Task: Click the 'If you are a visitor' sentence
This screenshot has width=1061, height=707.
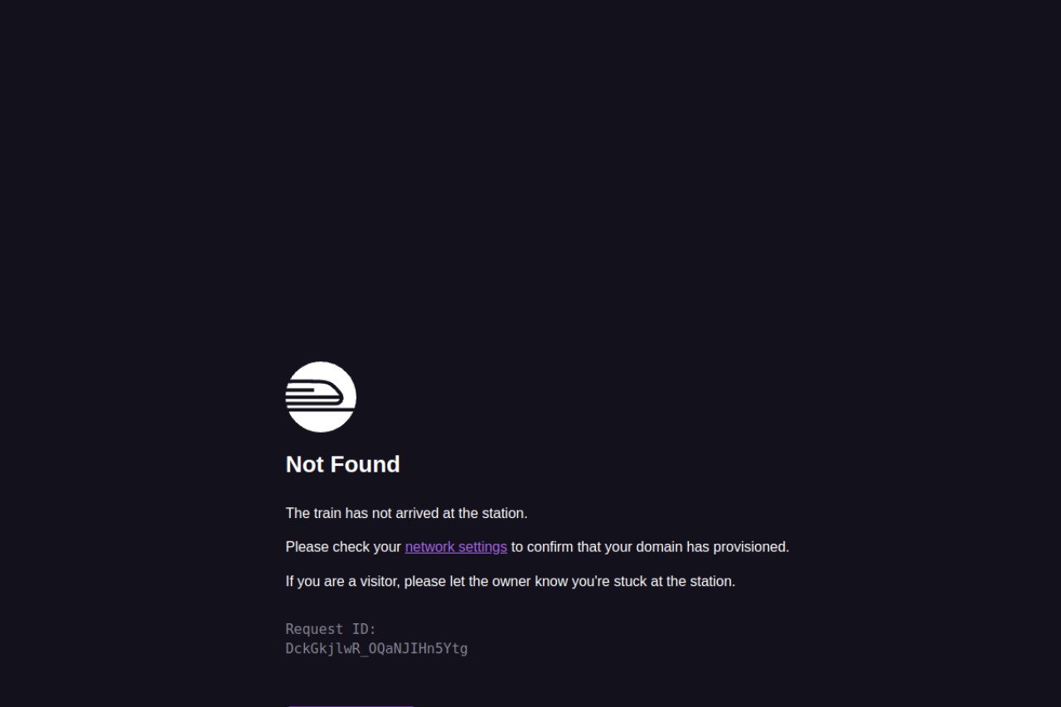Action: tap(511, 581)
